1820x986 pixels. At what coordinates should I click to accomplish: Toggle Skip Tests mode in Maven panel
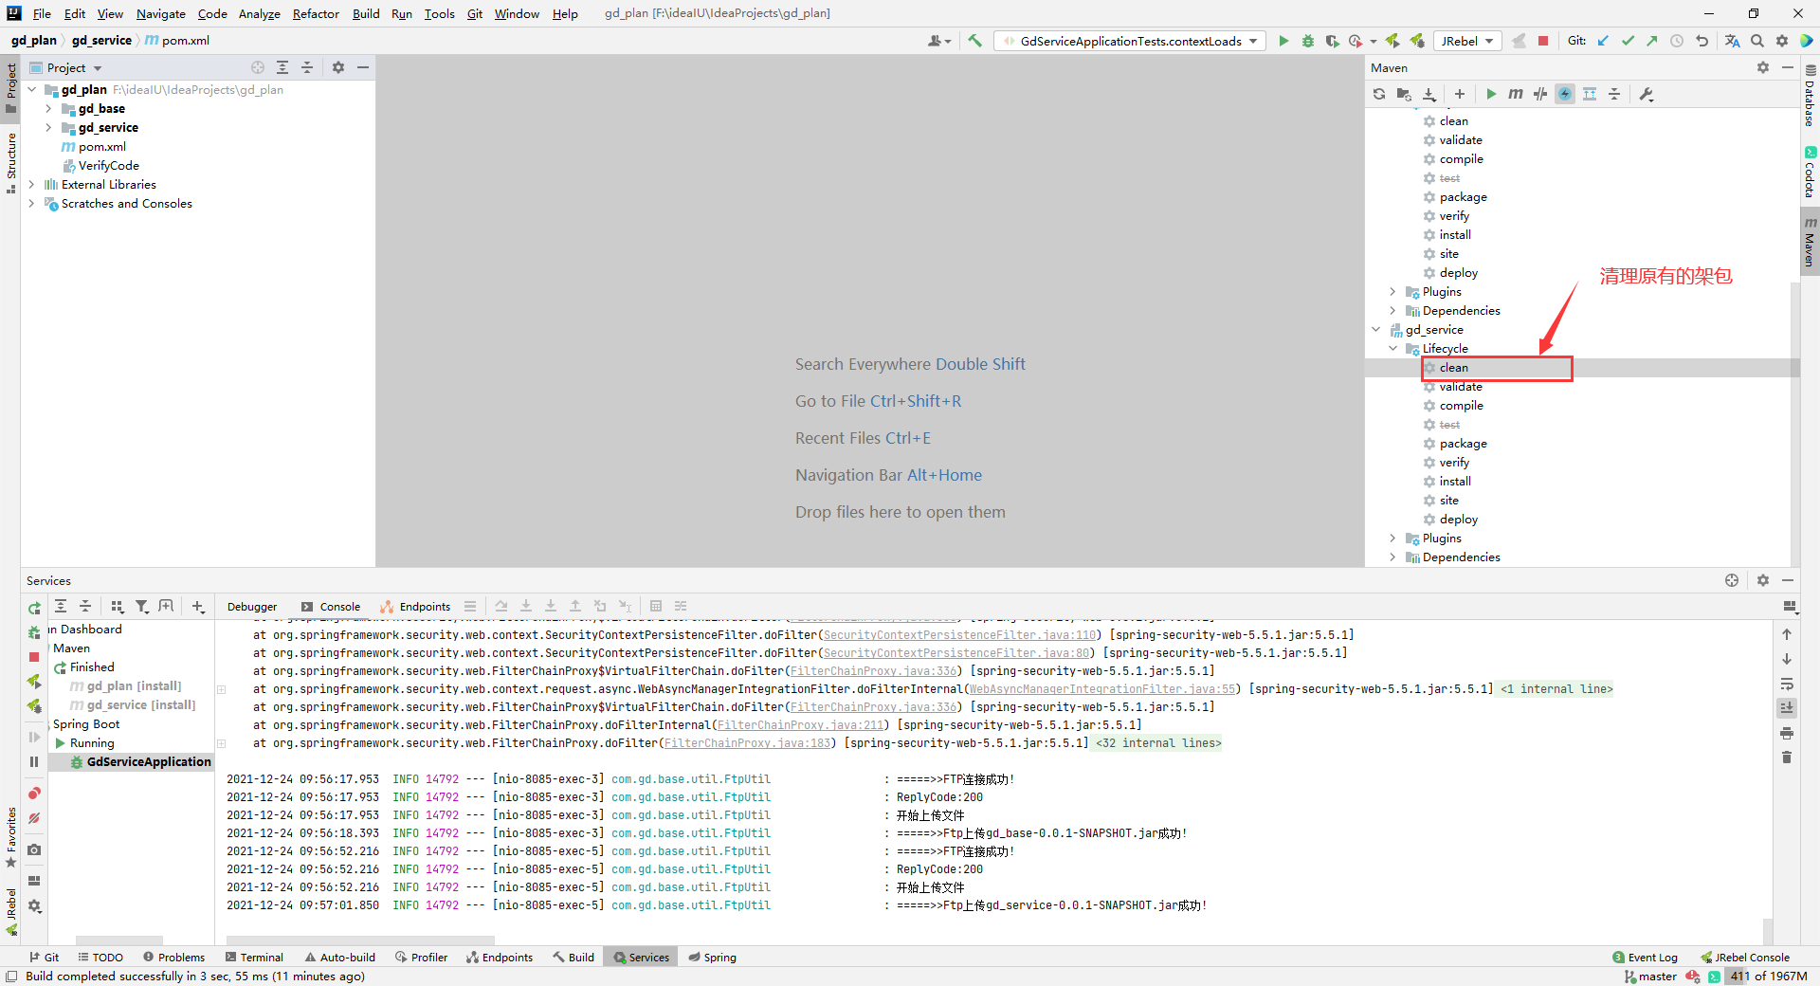point(1565,94)
